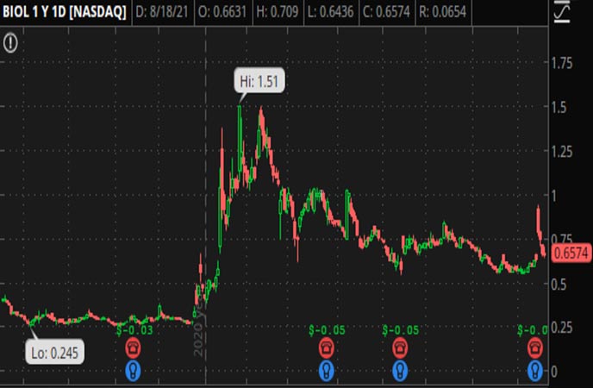Open the red conference call icon under $-0.03
Screen dimensions: 593x388
(x=133, y=347)
